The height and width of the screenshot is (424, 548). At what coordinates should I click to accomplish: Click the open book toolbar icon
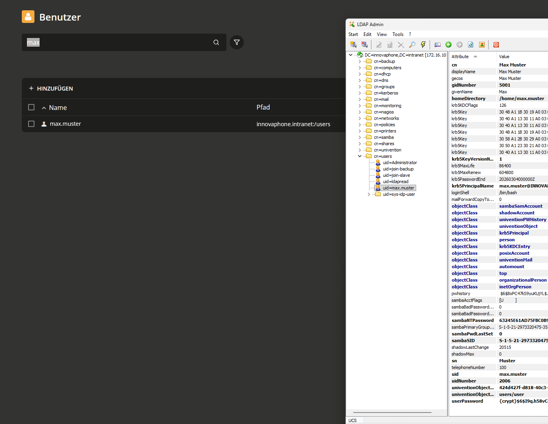438,45
